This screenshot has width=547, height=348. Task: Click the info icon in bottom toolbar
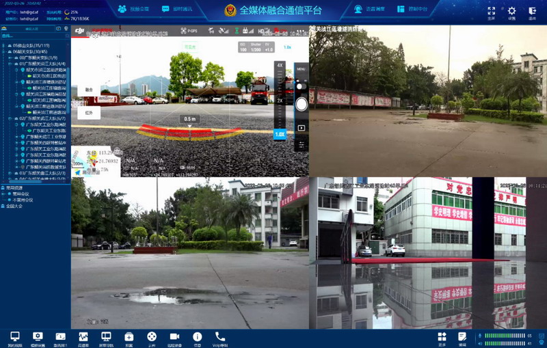click(x=197, y=337)
